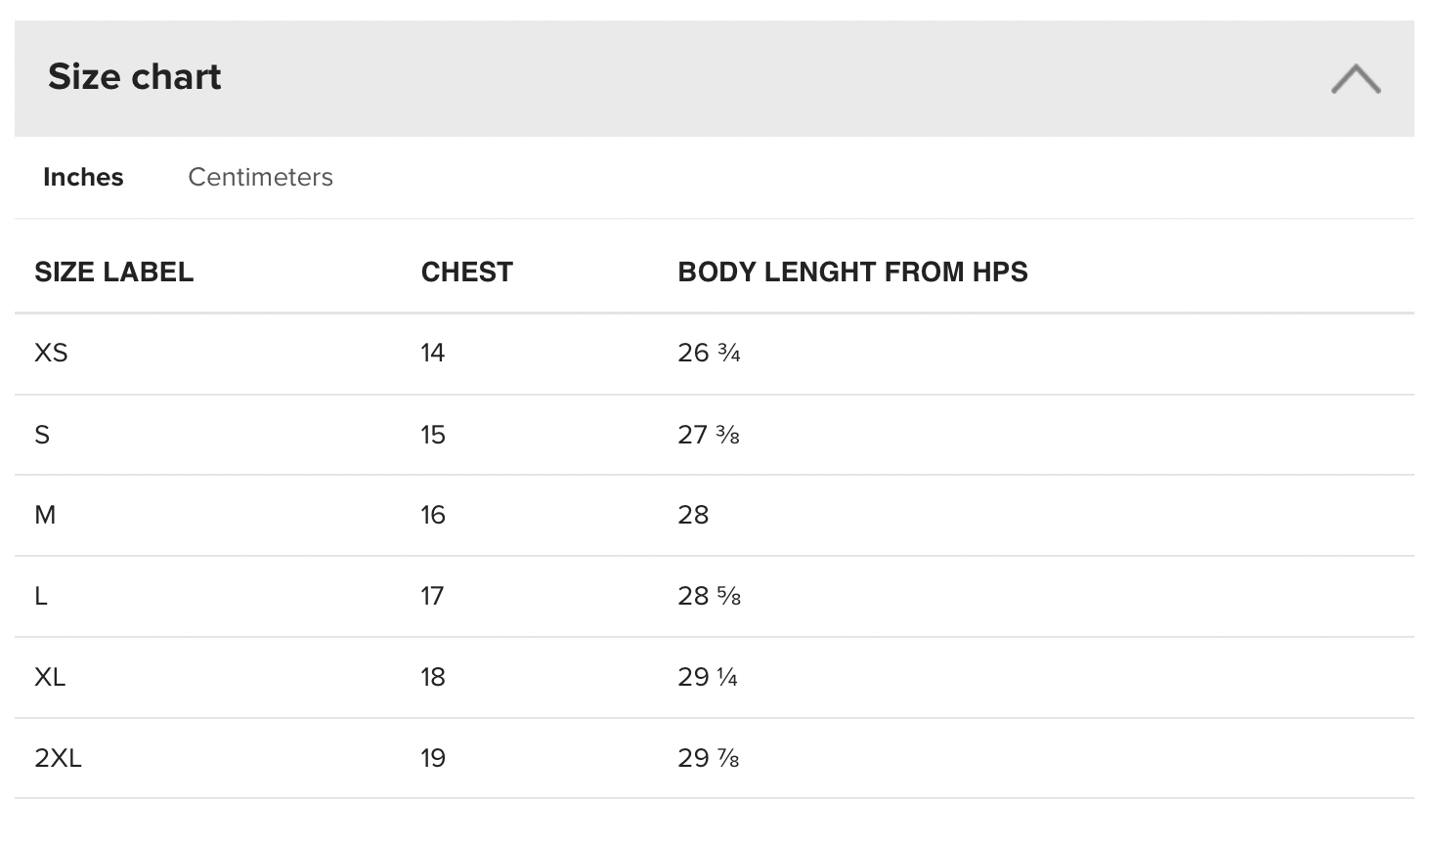Click body length value 26 ¾

point(709,353)
